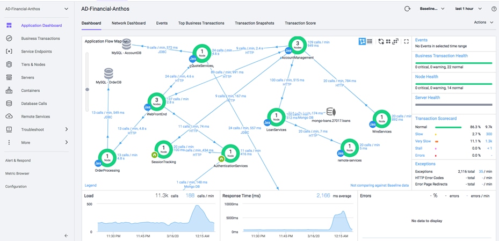Click the Node Health green bar
499x241 pixels.
453,84
